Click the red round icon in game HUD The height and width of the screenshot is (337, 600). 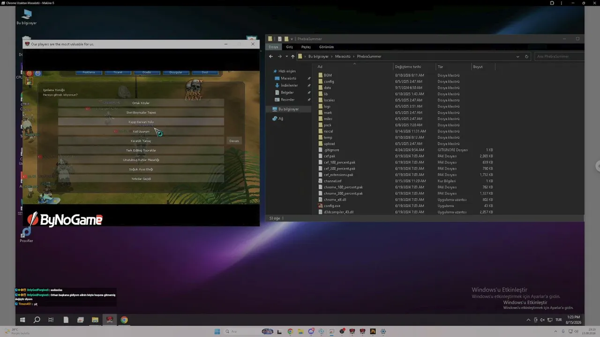29,73
